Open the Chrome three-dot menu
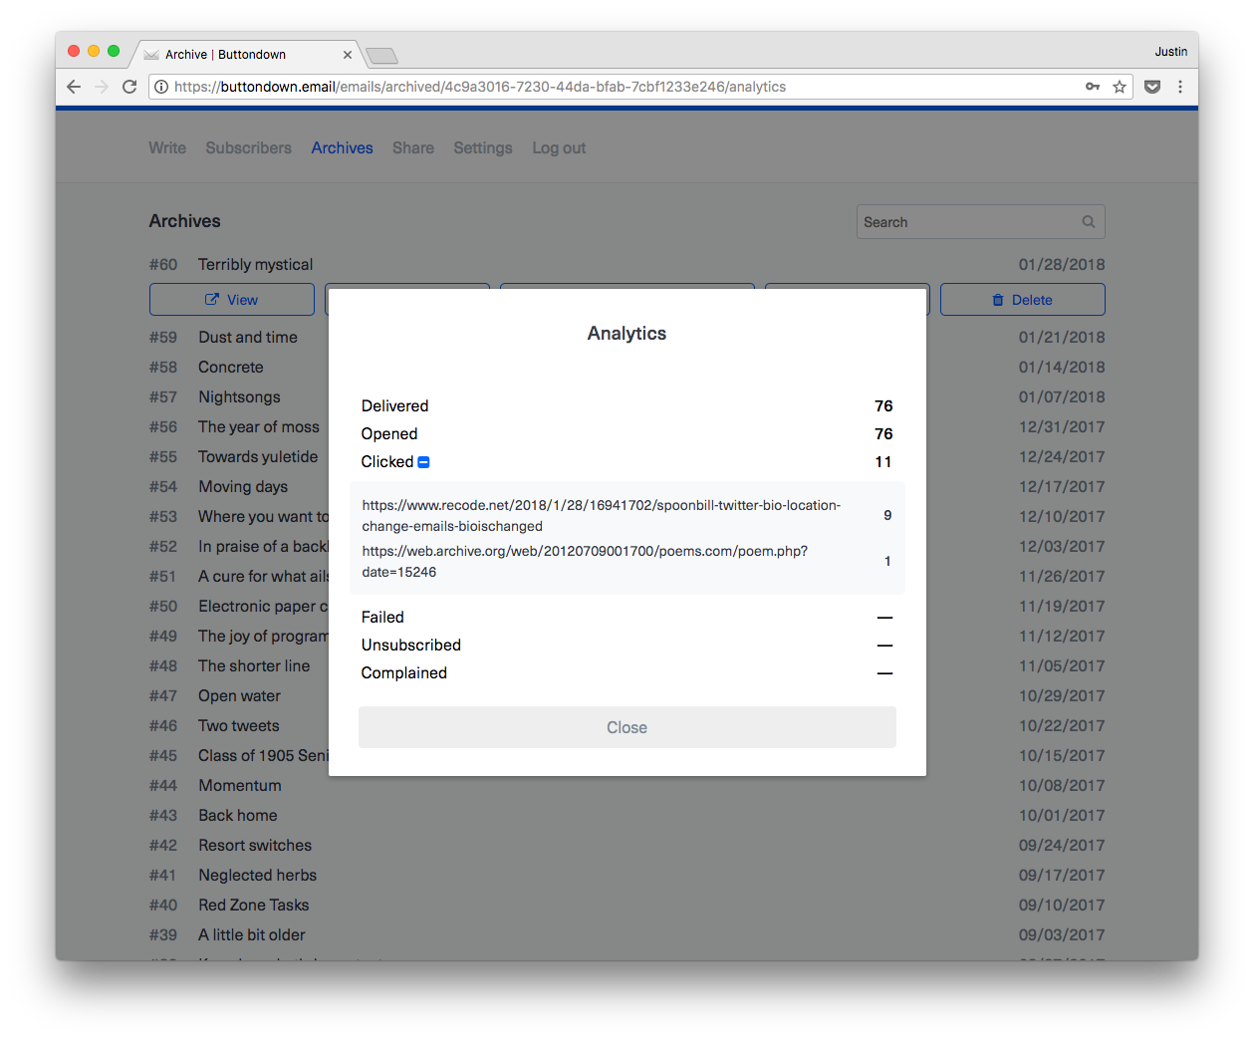Viewport: 1254px width, 1040px height. tap(1180, 87)
